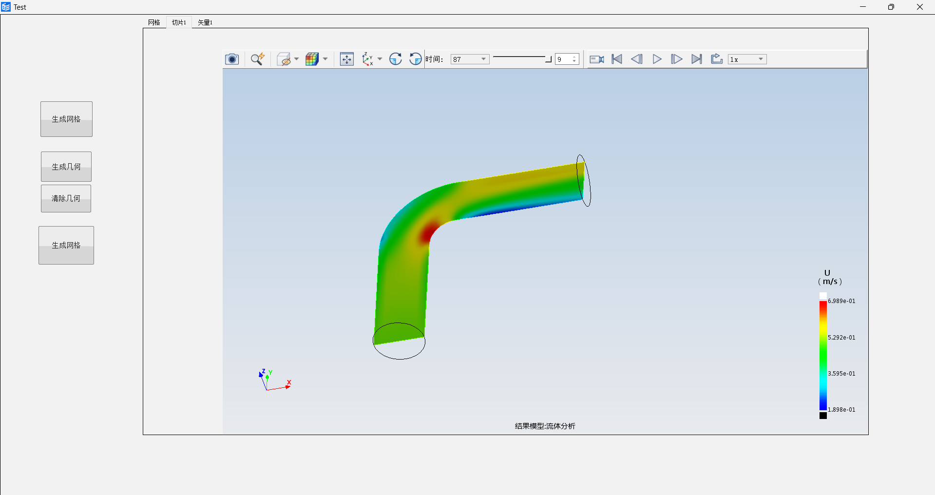Click the frame number field showing 9

[x=563, y=59]
